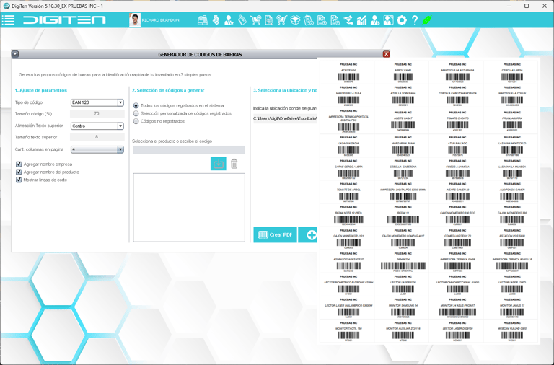
Task: Click the save location path field
Action: click(285, 119)
